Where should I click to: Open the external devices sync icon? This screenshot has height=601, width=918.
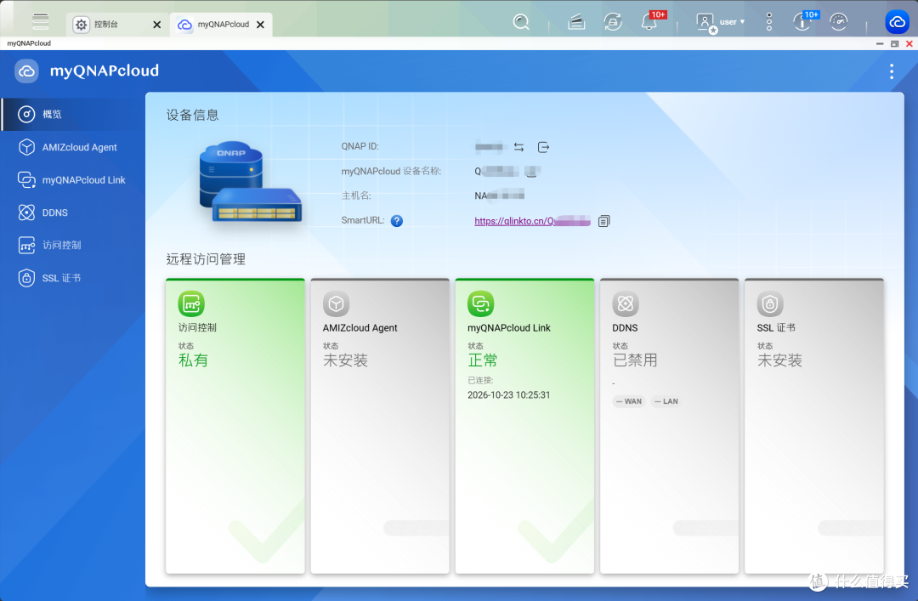coord(612,22)
